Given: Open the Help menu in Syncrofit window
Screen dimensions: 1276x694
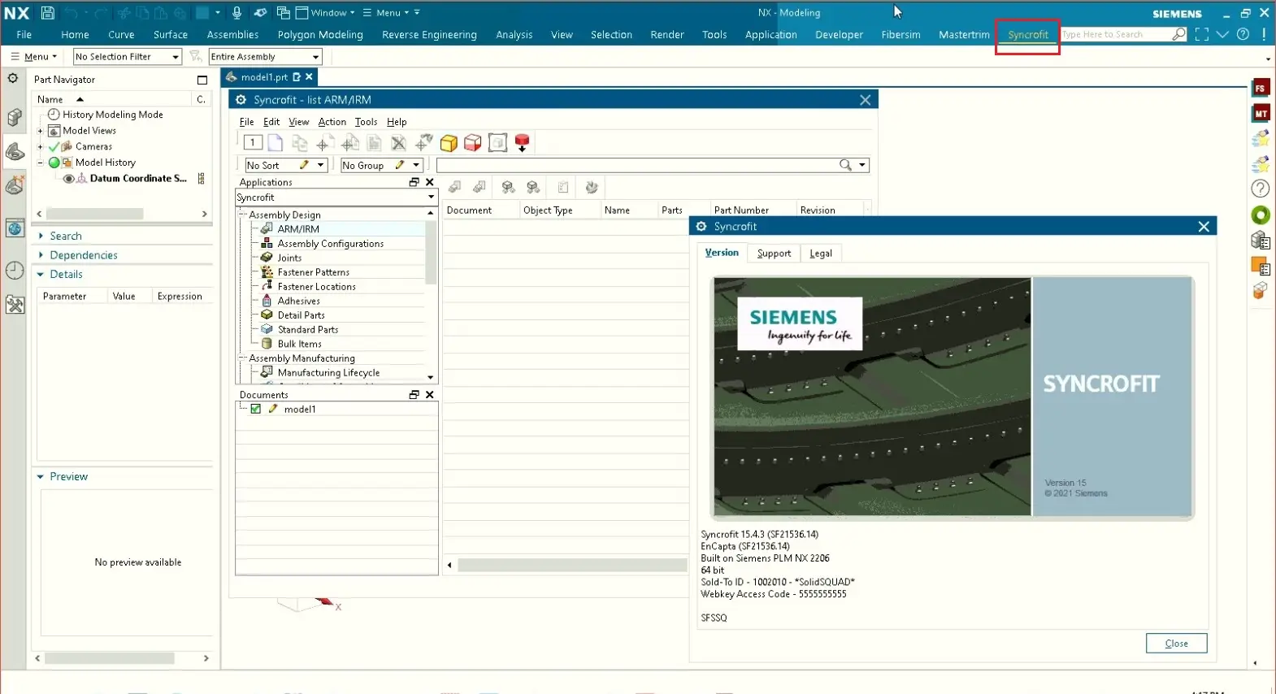Looking at the screenshot, I should (397, 122).
